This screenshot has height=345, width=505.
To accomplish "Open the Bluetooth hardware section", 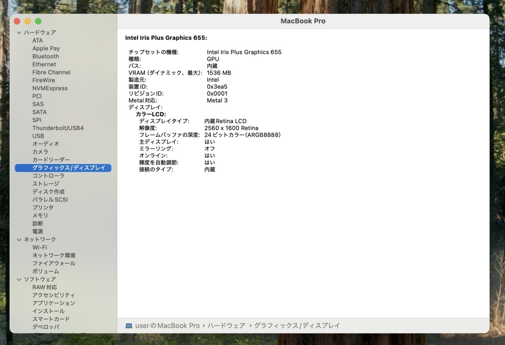I will coord(46,57).
